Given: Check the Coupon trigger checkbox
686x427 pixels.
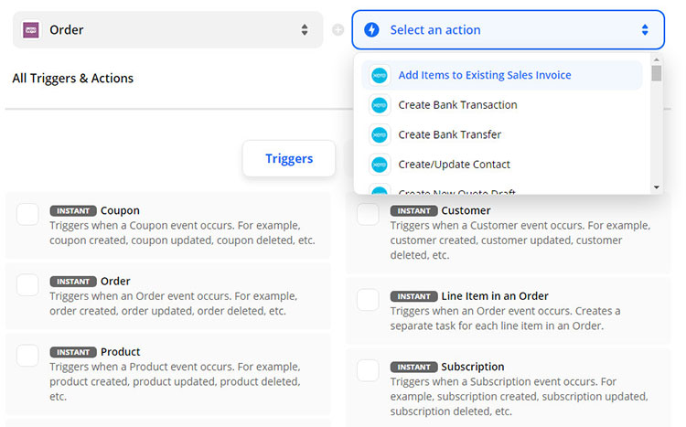Looking at the screenshot, I should [x=27, y=214].
